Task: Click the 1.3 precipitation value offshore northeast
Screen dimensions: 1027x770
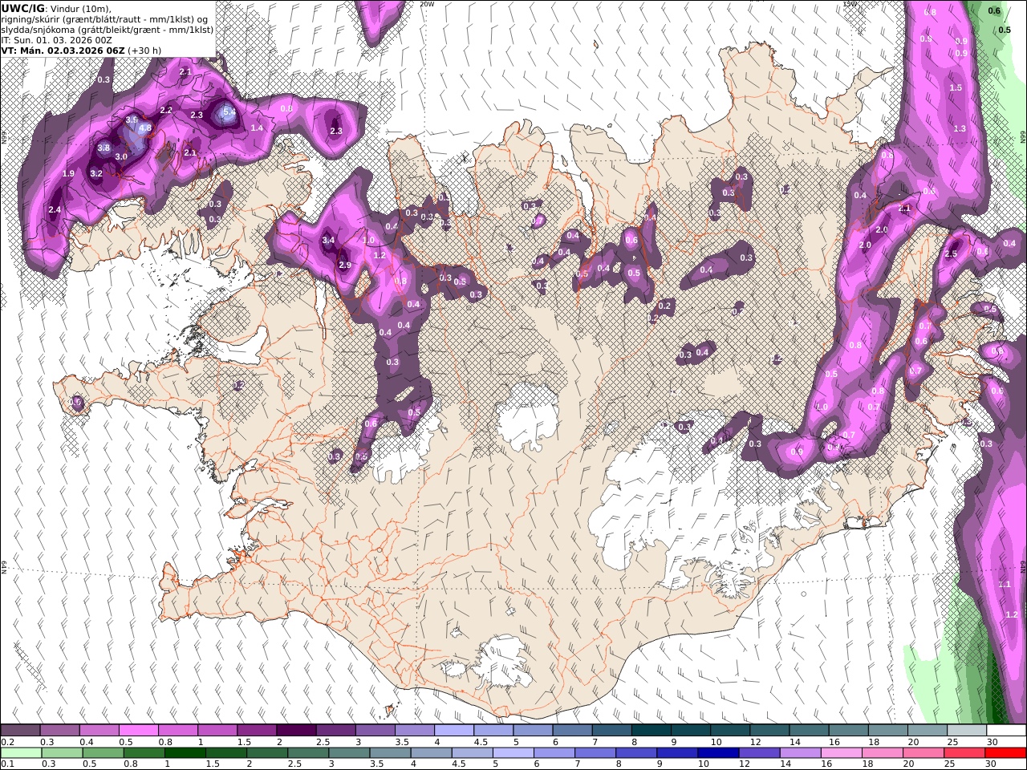Action: point(960,128)
